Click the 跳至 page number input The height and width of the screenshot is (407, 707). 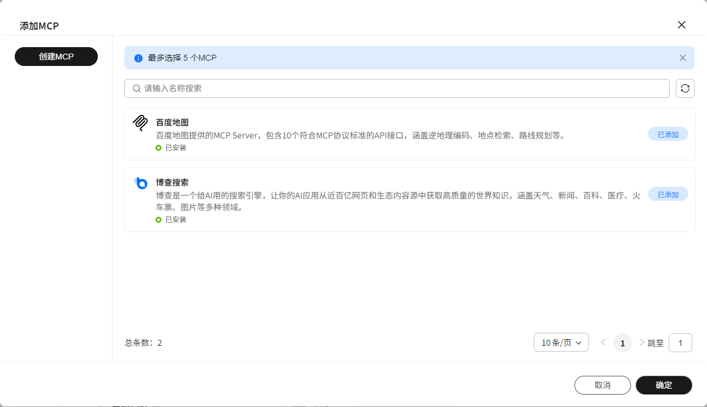pyautogui.click(x=680, y=343)
